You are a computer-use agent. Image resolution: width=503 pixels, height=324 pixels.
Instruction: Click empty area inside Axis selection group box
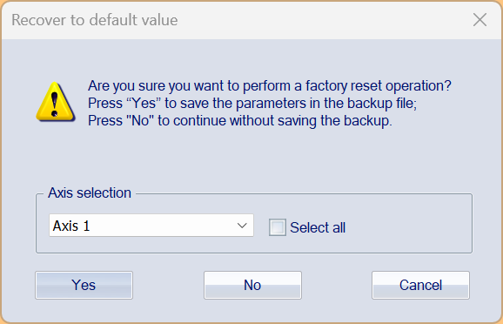click(407, 226)
